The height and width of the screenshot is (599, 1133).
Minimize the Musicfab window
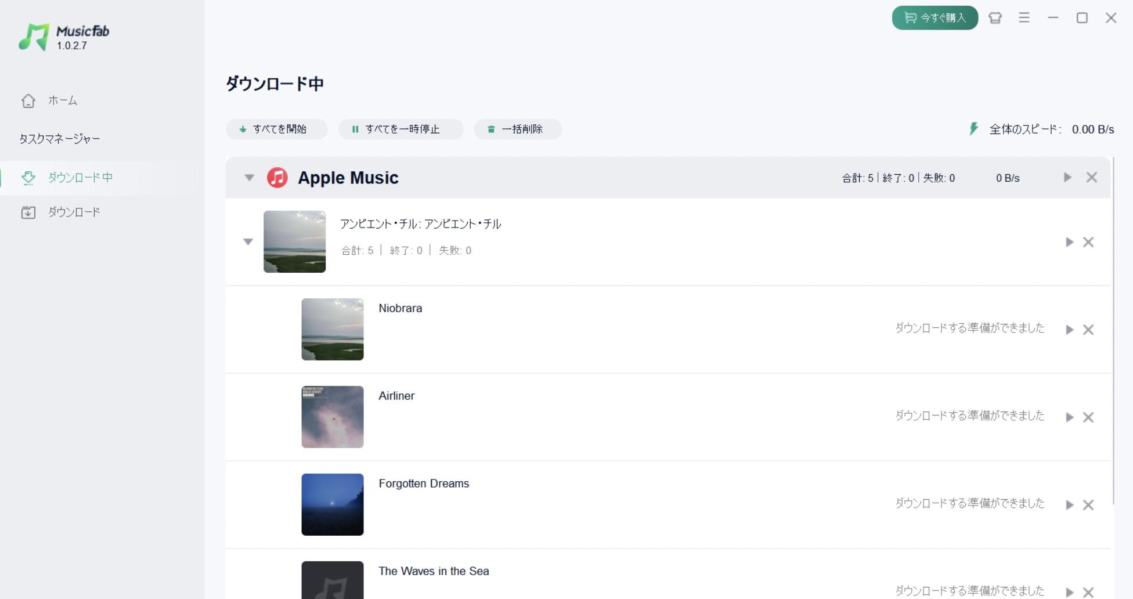(x=1053, y=18)
